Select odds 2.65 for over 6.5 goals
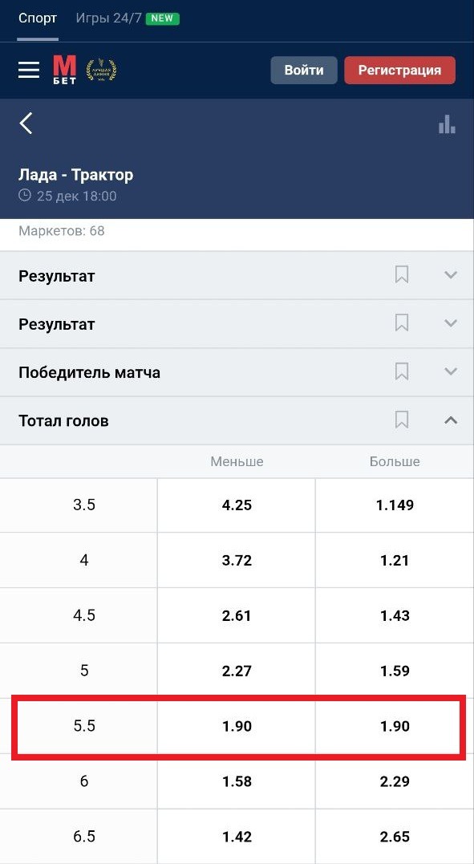The height and width of the screenshot is (864, 474). (x=394, y=836)
